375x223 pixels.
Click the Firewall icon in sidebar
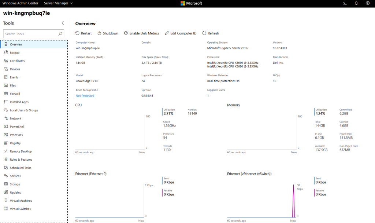6,94
